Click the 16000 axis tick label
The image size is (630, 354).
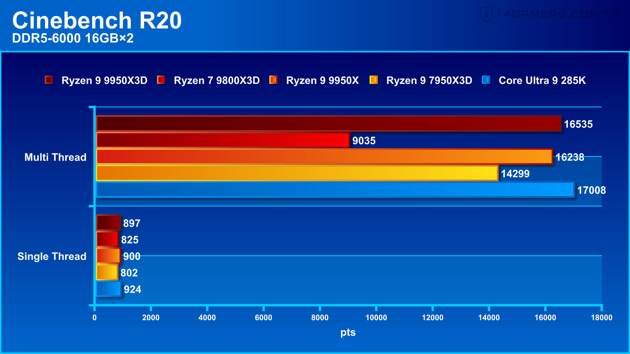[x=545, y=317]
